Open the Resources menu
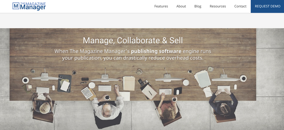284x130 pixels. [x=218, y=6]
